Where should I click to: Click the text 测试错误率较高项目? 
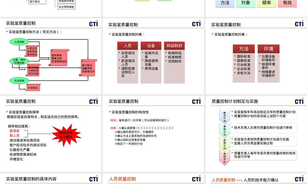coord(25,140)
